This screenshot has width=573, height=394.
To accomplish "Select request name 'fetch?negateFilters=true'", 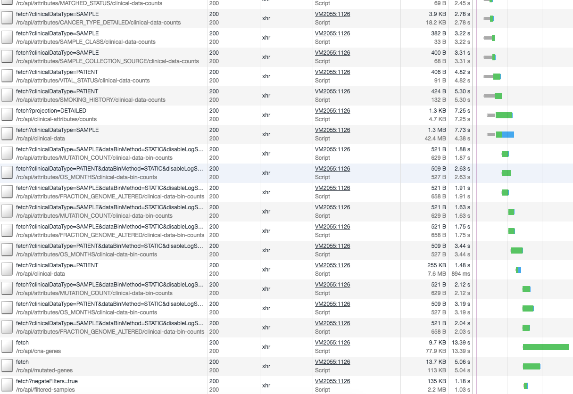I will (47, 381).
